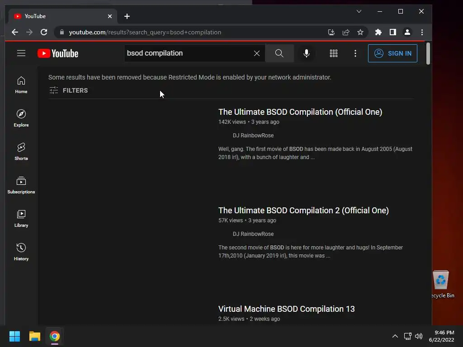Image resolution: width=463 pixels, height=347 pixels.
Task: Open Chrome profile avatar
Action: tap(407, 32)
